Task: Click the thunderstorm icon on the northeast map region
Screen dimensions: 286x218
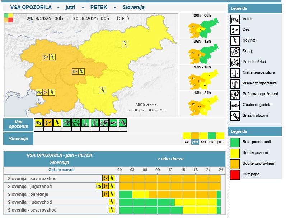Action: (125, 44)
